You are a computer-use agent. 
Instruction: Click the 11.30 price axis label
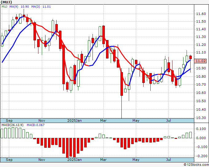tap(201, 37)
